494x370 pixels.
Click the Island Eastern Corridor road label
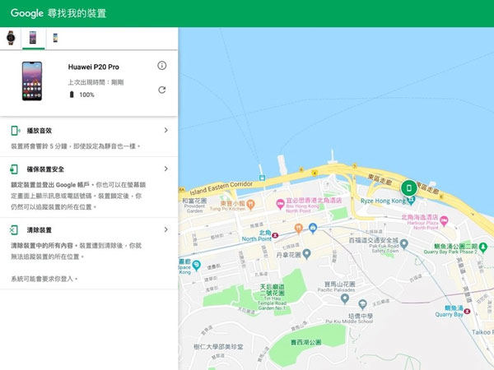click(x=221, y=187)
